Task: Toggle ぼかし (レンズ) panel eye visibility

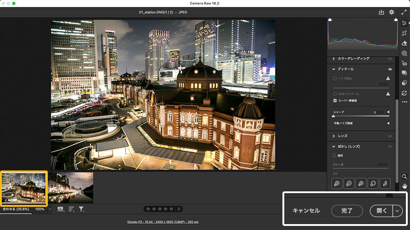Action: [x=390, y=147]
